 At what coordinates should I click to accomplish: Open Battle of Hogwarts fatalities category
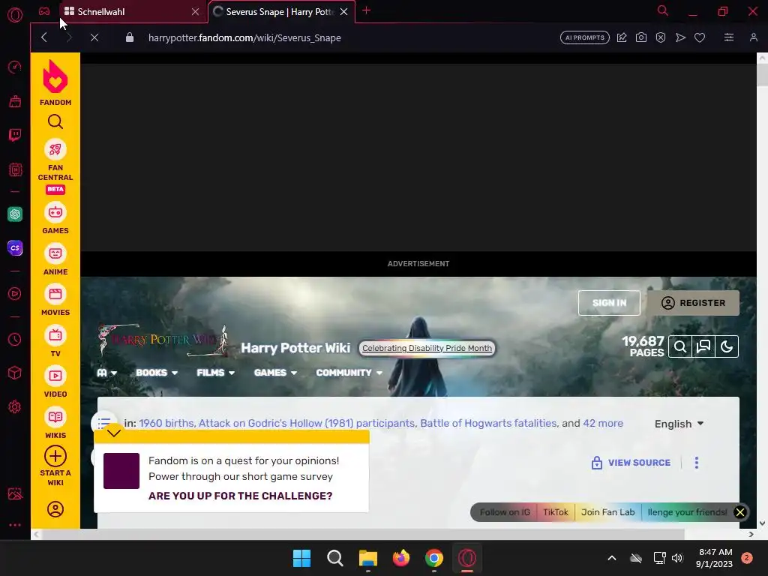488,423
